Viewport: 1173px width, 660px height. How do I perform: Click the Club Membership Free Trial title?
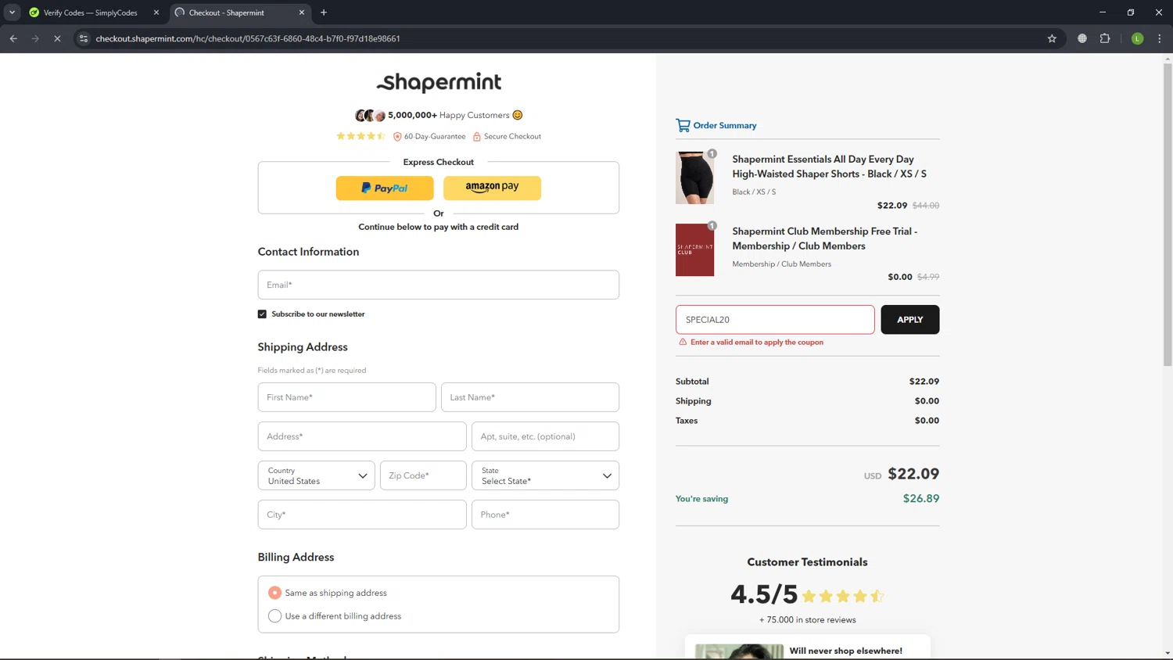pyautogui.click(x=824, y=239)
